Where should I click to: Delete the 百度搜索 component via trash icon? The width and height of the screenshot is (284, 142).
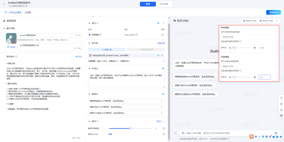click(163, 35)
